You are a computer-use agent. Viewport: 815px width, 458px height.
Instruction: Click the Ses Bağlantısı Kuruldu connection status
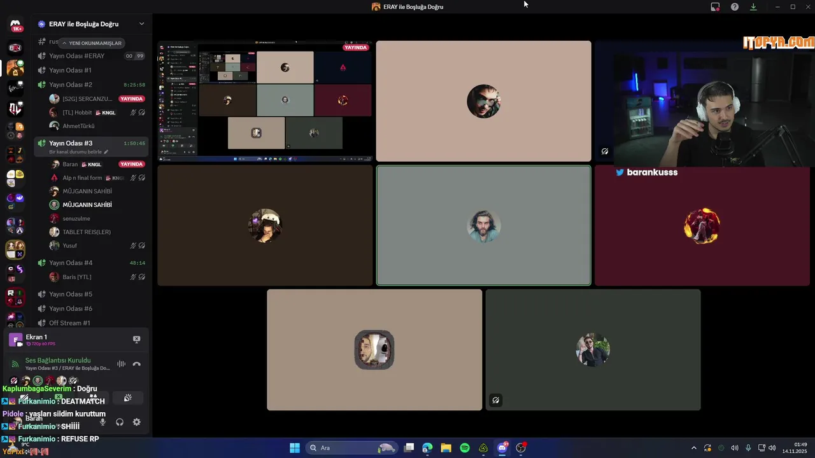[x=58, y=360]
